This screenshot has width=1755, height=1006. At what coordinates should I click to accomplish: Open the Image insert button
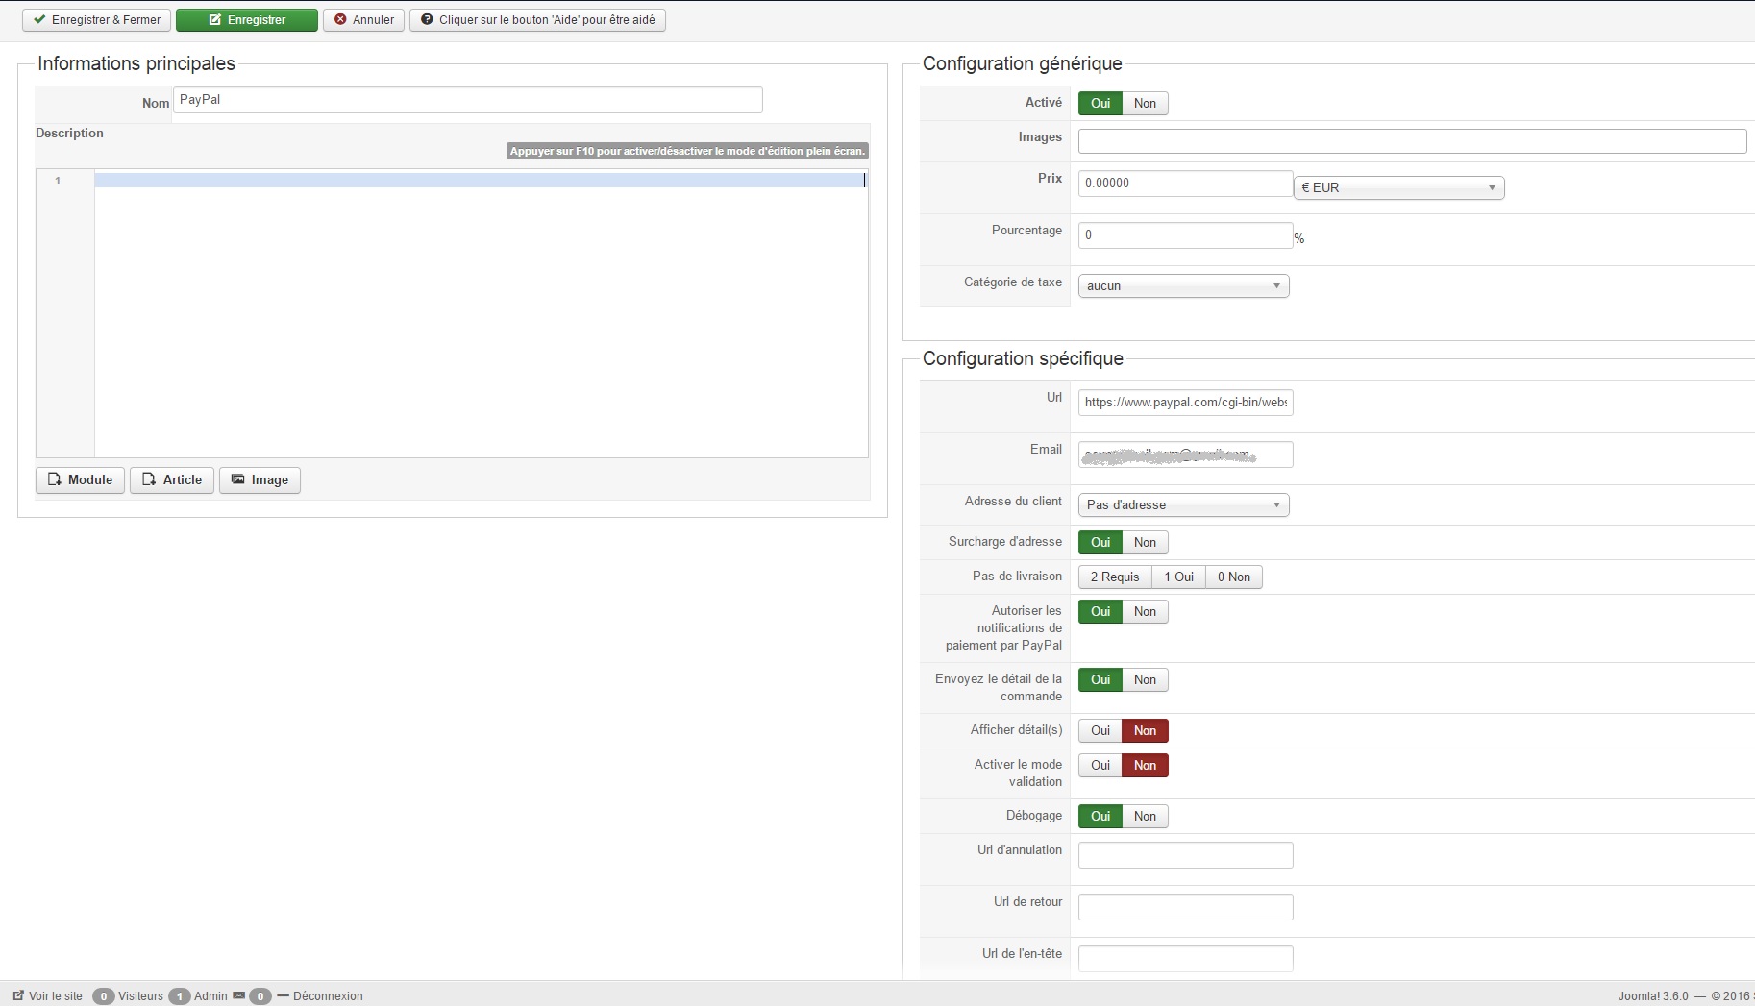(x=260, y=479)
